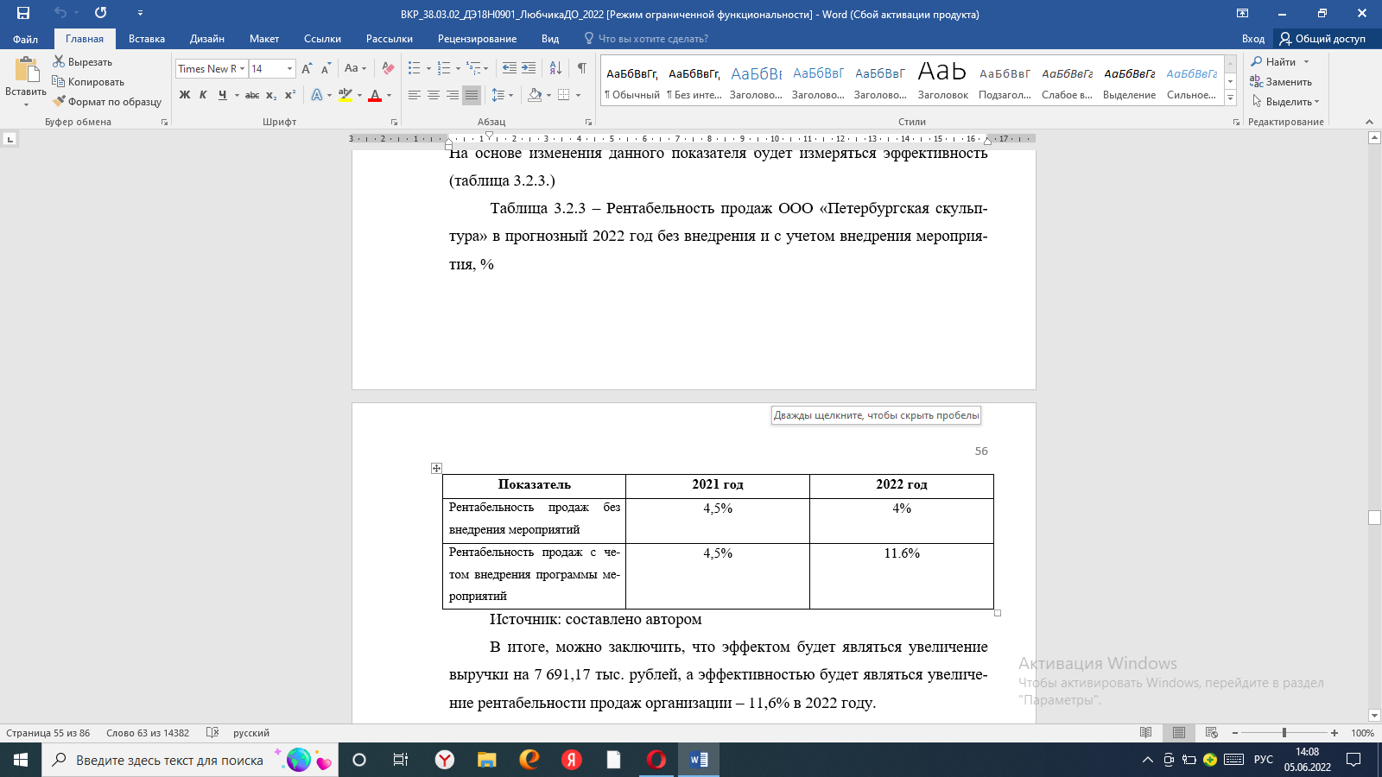Apply superscript formatting
1382x777 pixels.
(x=290, y=95)
